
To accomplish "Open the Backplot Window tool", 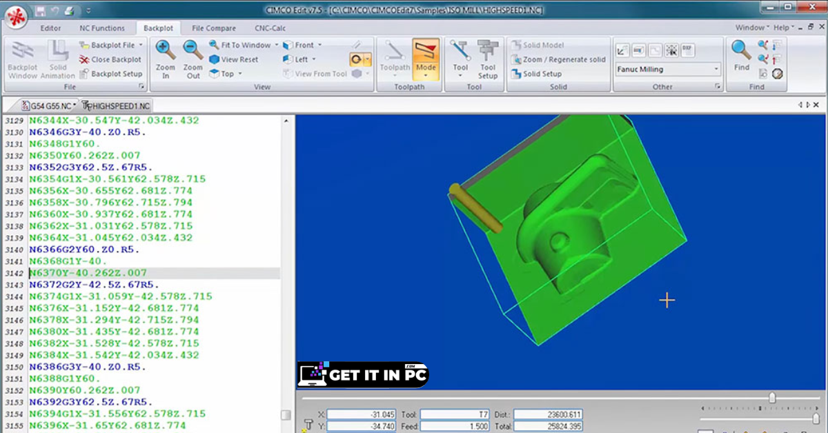I will (23, 60).
